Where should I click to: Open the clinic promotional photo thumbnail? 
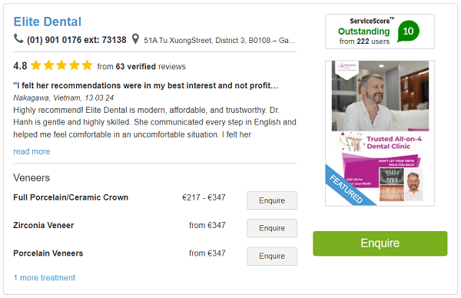(x=380, y=133)
